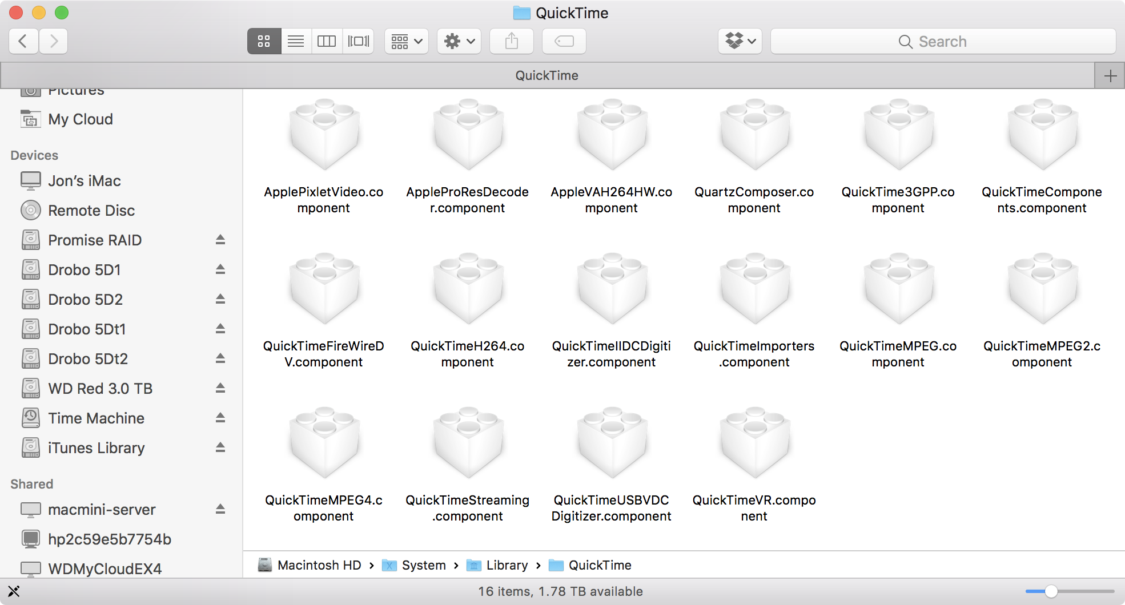The width and height of the screenshot is (1125, 605).
Task: Eject the Drobo 5D1 volume
Action: click(x=220, y=269)
